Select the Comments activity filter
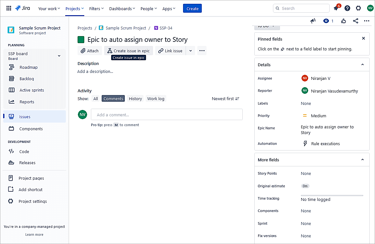 coord(113,99)
